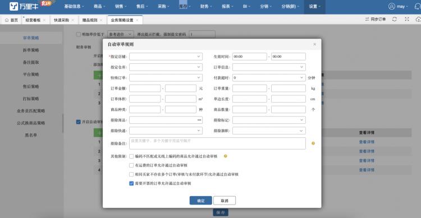Open the 报表 menu
Image resolution: width=421 pixels, height=218 pixels.
pos(227,6)
